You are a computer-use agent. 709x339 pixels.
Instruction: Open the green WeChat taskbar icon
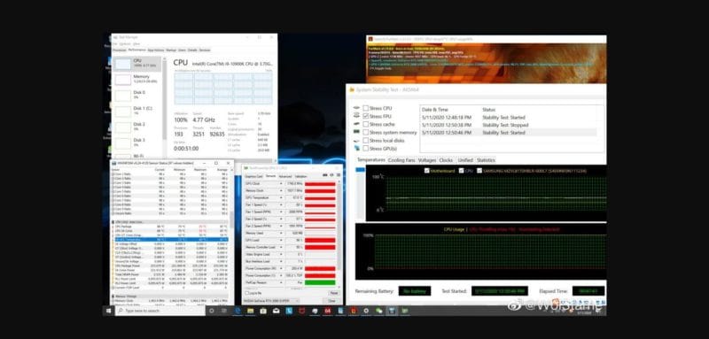click(x=379, y=311)
